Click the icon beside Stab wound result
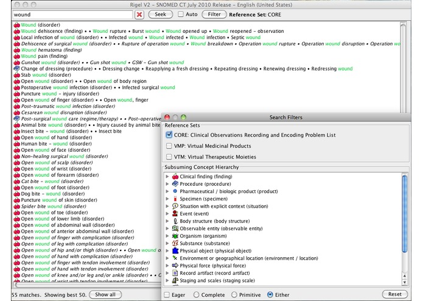The height and width of the screenshot is (301, 423). [16, 75]
